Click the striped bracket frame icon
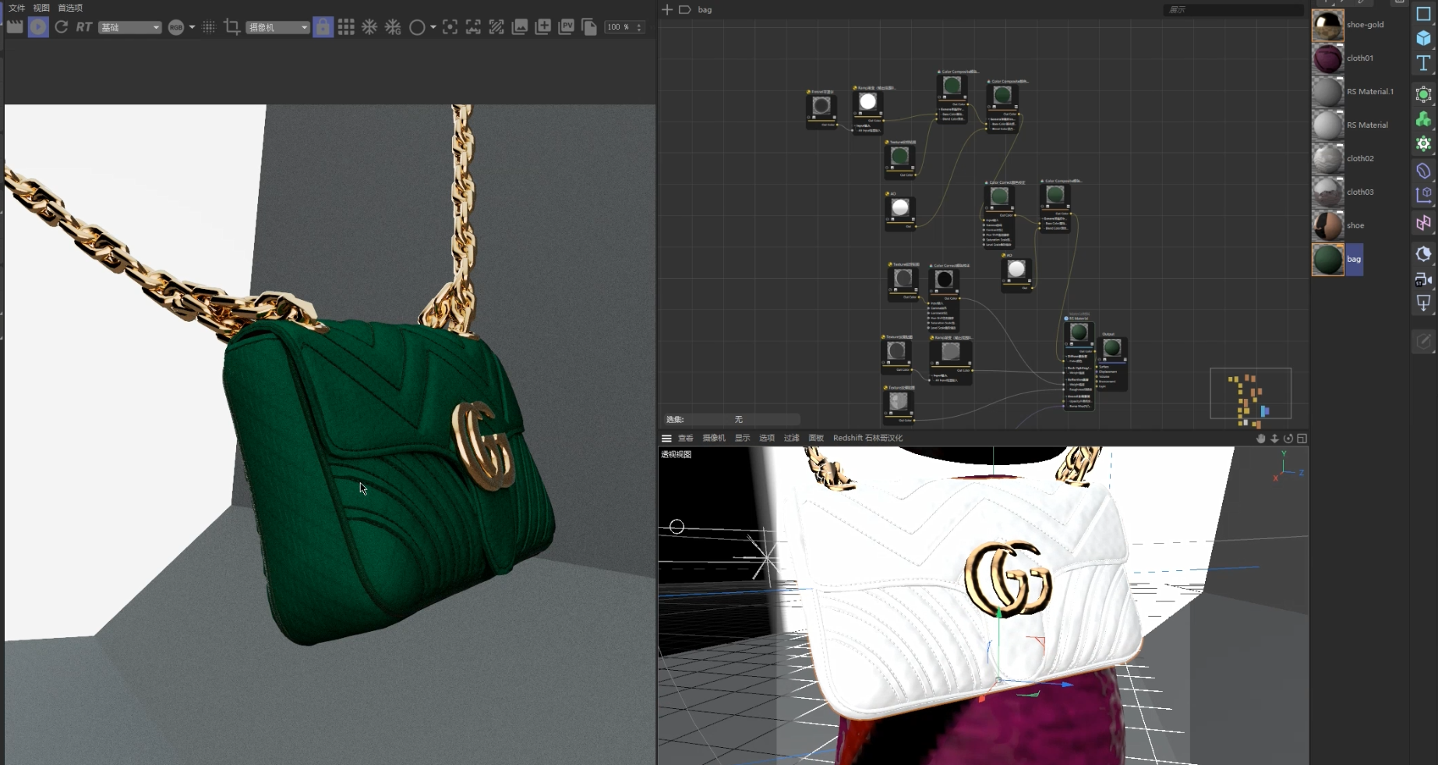The height and width of the screenshot is (765, 1438). [496, 27]
